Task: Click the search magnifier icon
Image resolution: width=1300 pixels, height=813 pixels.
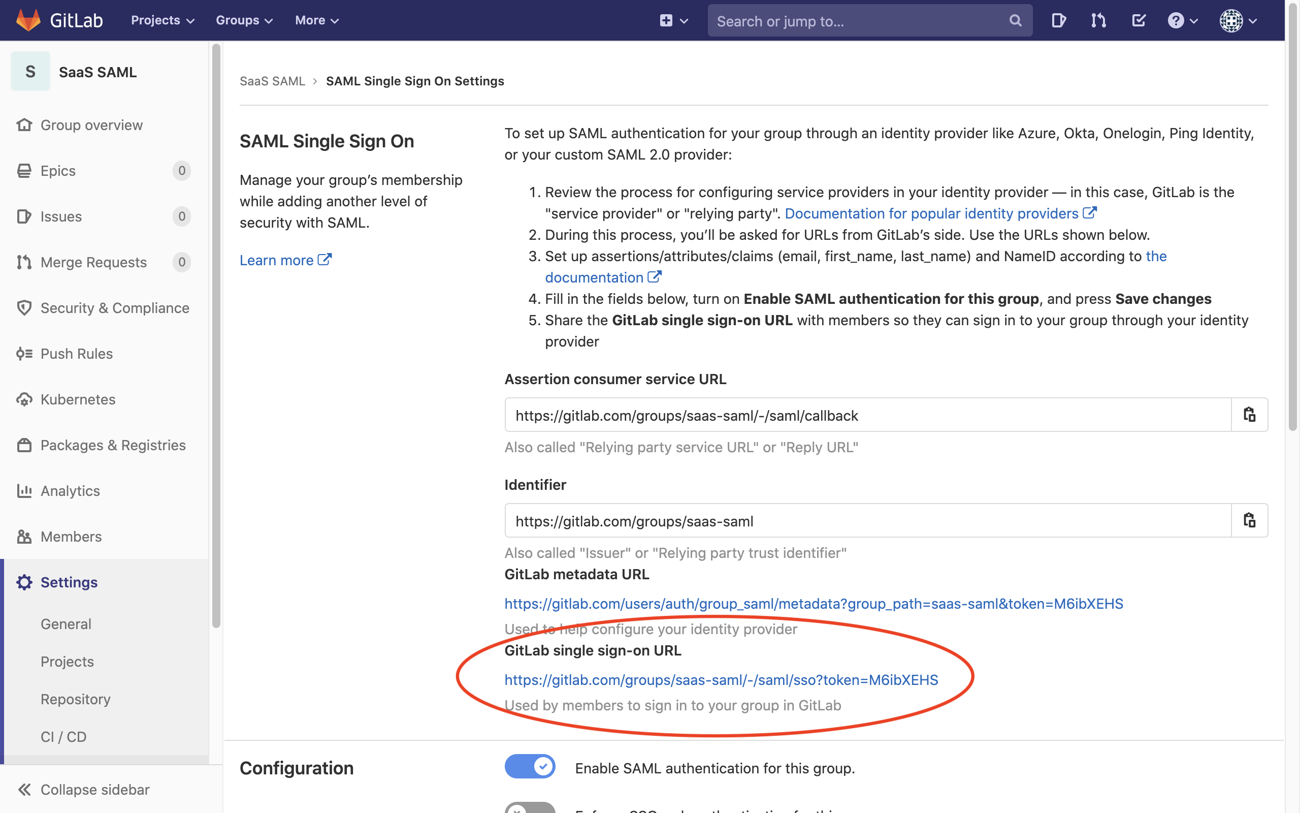Action: click(x=1015, y=20)
